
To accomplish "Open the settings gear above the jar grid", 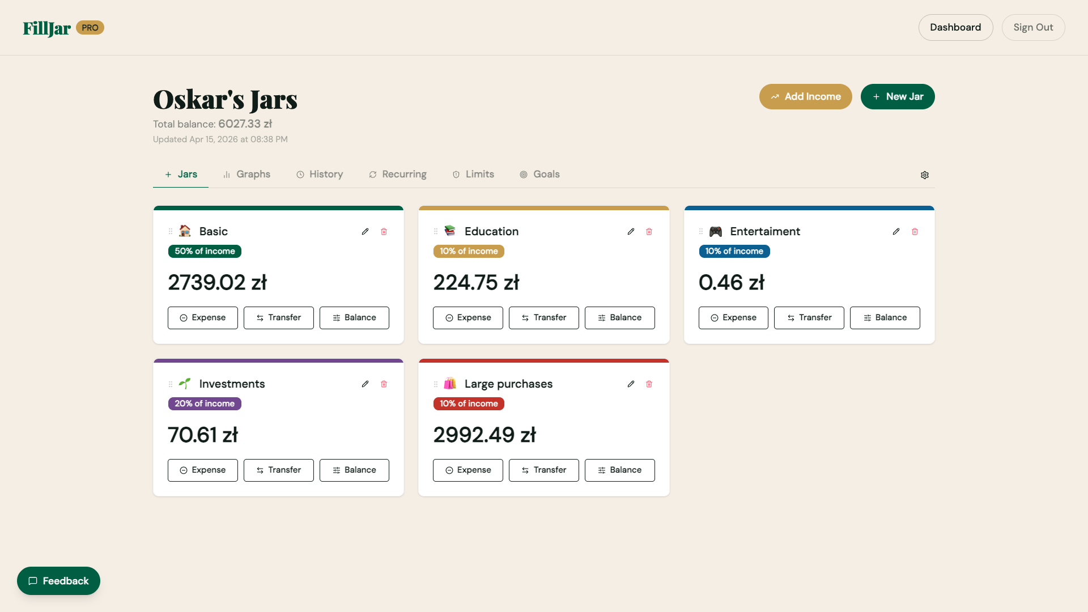I will click(925, 175).
